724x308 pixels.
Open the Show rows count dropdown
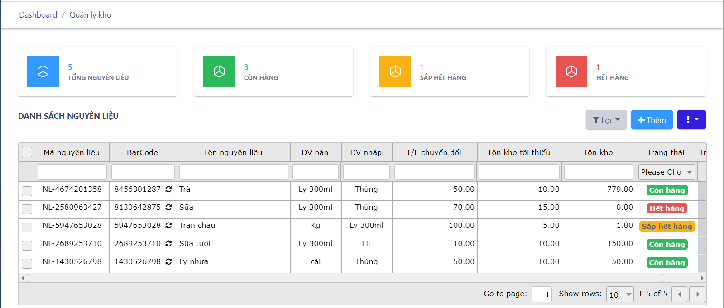620,294
